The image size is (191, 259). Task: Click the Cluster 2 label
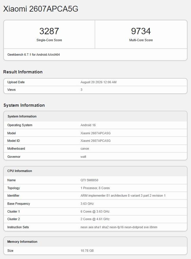pyautogui.click(x=14, y=219)
